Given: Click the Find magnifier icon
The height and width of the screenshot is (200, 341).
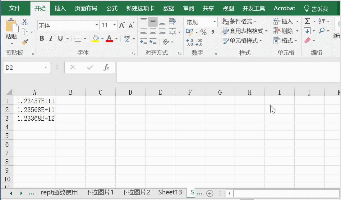Looking at the screenshot, I should tap(322, 30).
